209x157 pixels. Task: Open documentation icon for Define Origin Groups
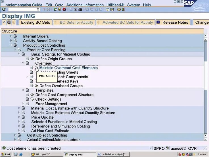pyautogui.click(x=28, y=59)
